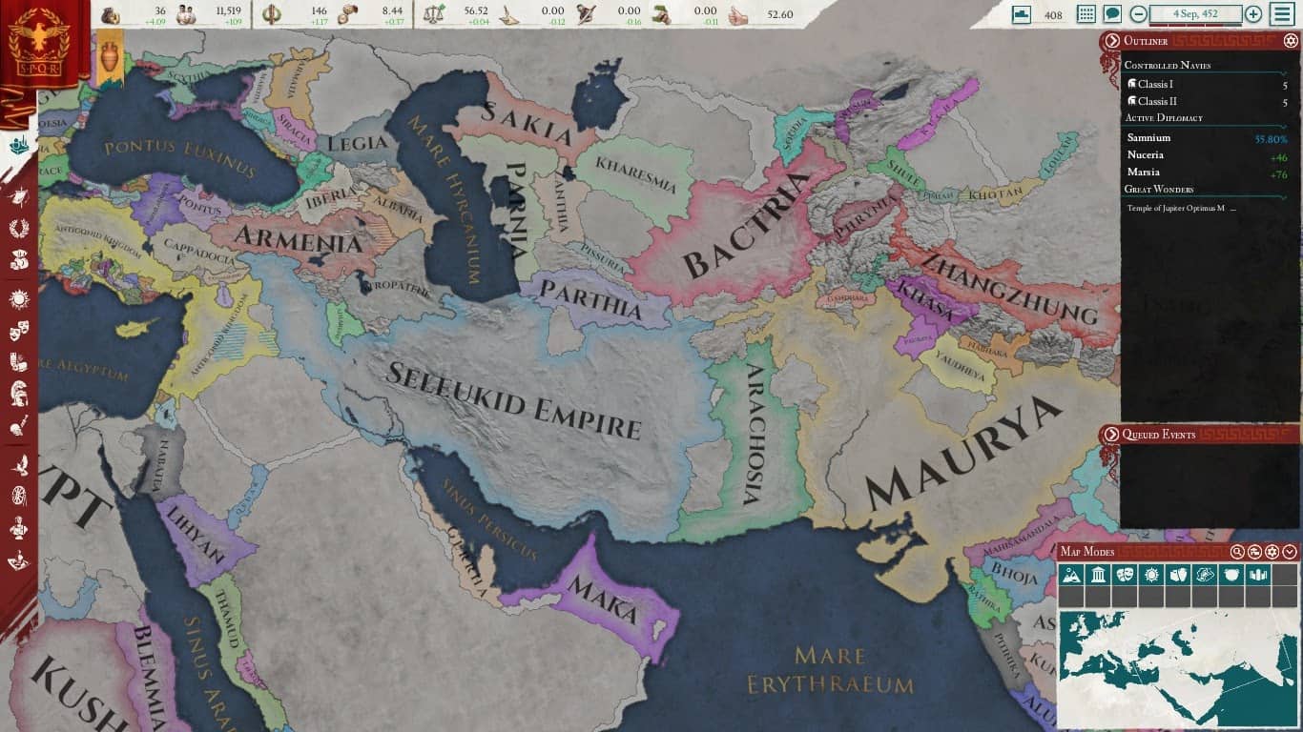Screen dimensions: 1303x732
Task: Collapse the Map Modes panel with chevron button
Action: click(x=1290, y=551)
